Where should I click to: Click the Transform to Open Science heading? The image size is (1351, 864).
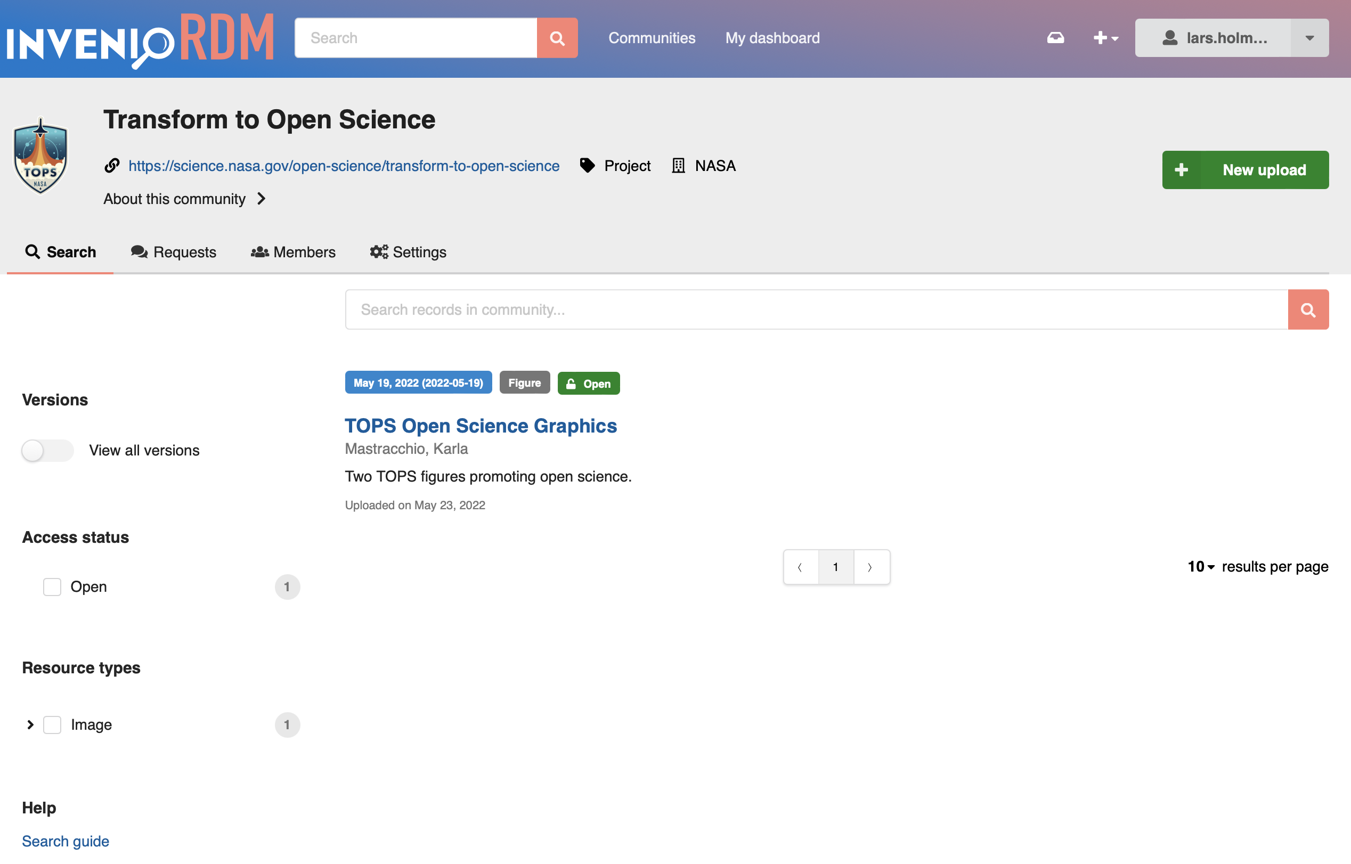tap(270, 119)
